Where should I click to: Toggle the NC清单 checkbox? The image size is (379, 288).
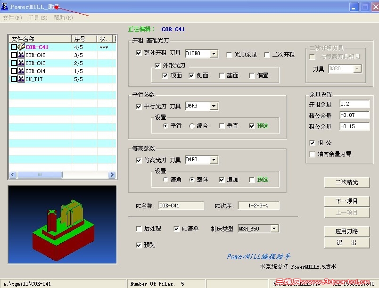176,229
